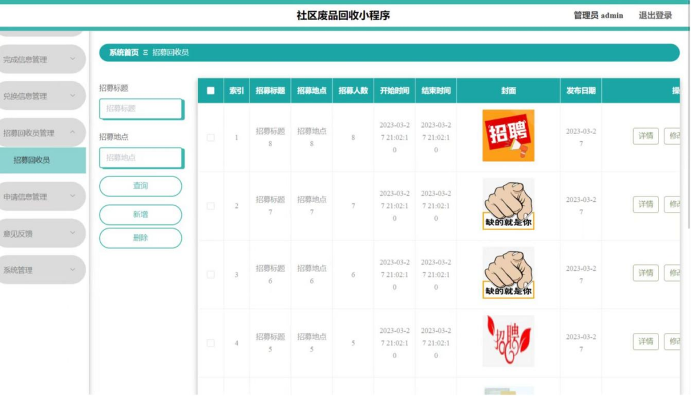Click the 招募人数 column header
Viewport: 691px width, 396px height.
point(353,90)
